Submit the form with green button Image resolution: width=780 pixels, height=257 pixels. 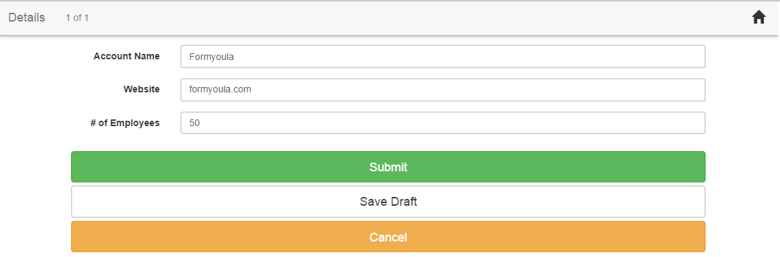point(388,167)
